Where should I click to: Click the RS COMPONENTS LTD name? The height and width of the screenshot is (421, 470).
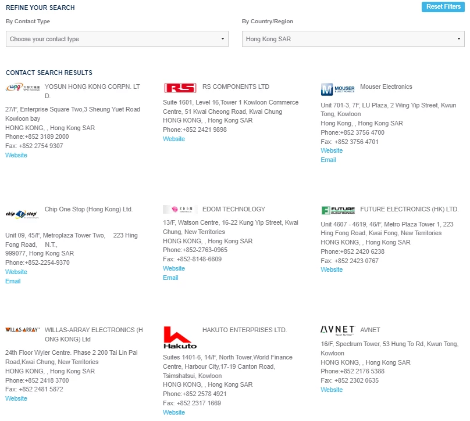pyautogui.click(x=236, y=87)
